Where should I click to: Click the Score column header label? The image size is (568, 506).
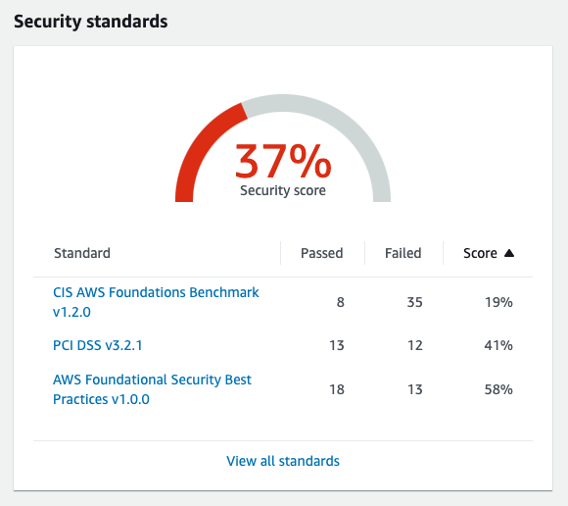(480, 253)
